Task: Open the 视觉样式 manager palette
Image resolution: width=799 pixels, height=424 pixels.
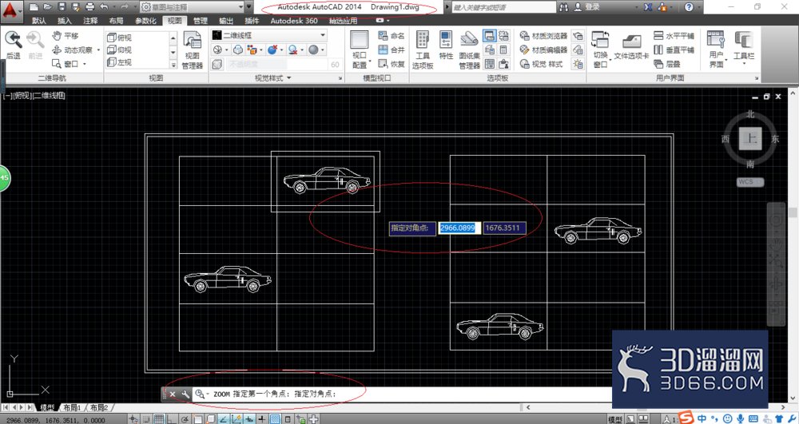Action: (x=541, y=64)
